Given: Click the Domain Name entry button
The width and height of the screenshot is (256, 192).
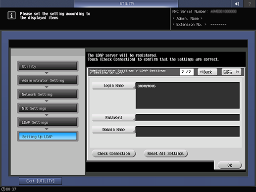Looking at the screenshot, I should pyautogui.click(x=113, y=130).
